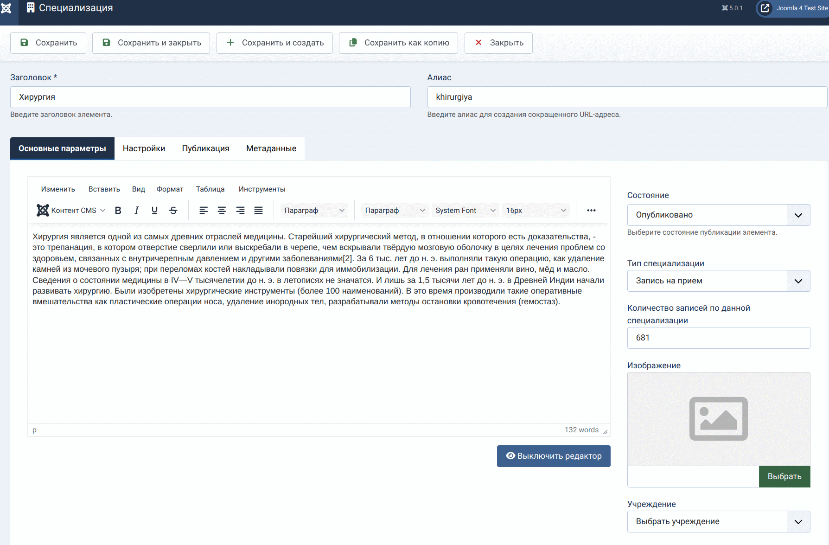Open the System Font dropdown
Image resolution: width=829 pixels, height=545 pixels.
click(465, 211)
